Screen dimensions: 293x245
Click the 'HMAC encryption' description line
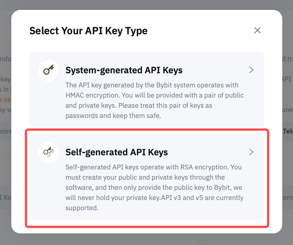pyautogui.click(x=154, y=95)
